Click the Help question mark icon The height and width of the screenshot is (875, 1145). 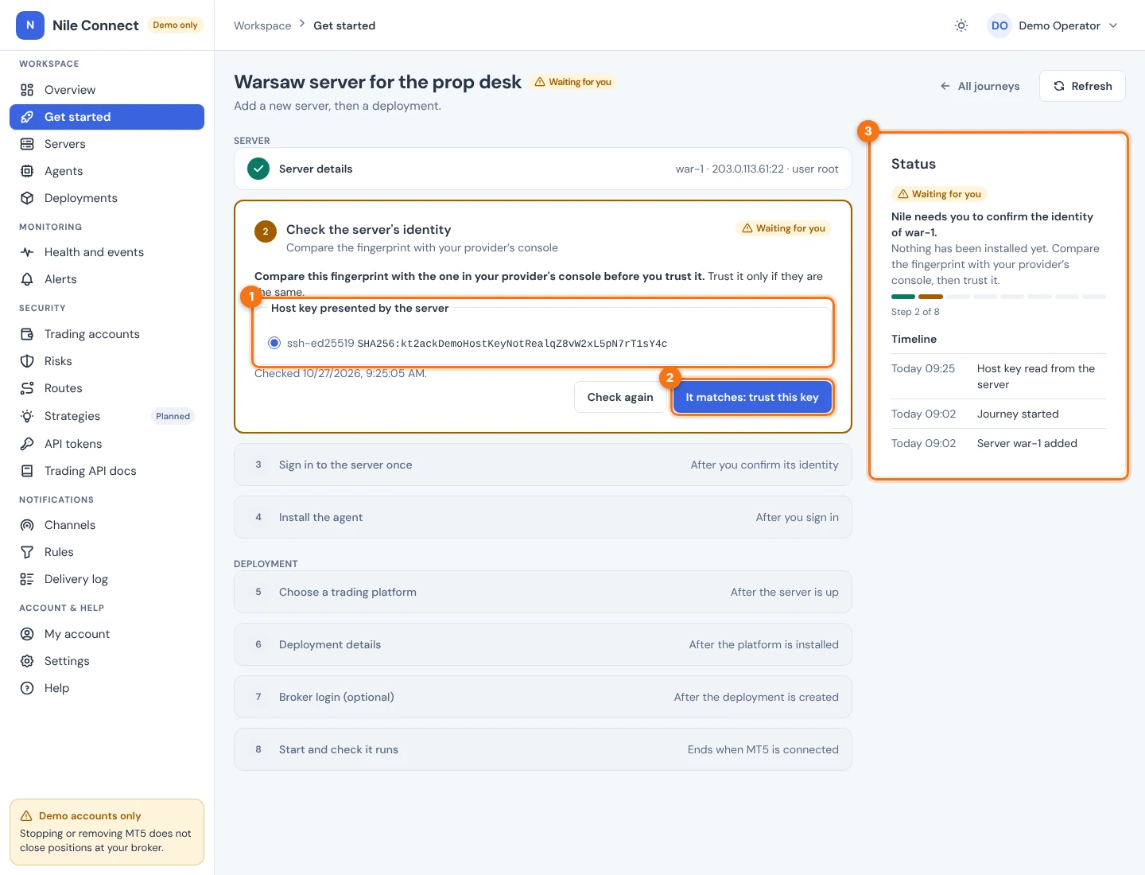27,688
